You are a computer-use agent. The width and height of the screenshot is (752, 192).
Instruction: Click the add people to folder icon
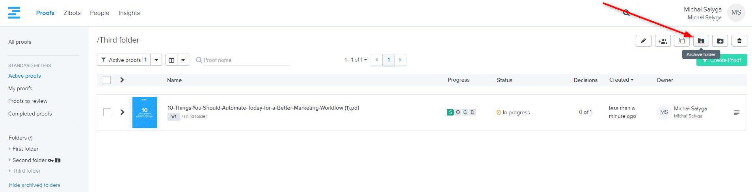pos(663,41)
